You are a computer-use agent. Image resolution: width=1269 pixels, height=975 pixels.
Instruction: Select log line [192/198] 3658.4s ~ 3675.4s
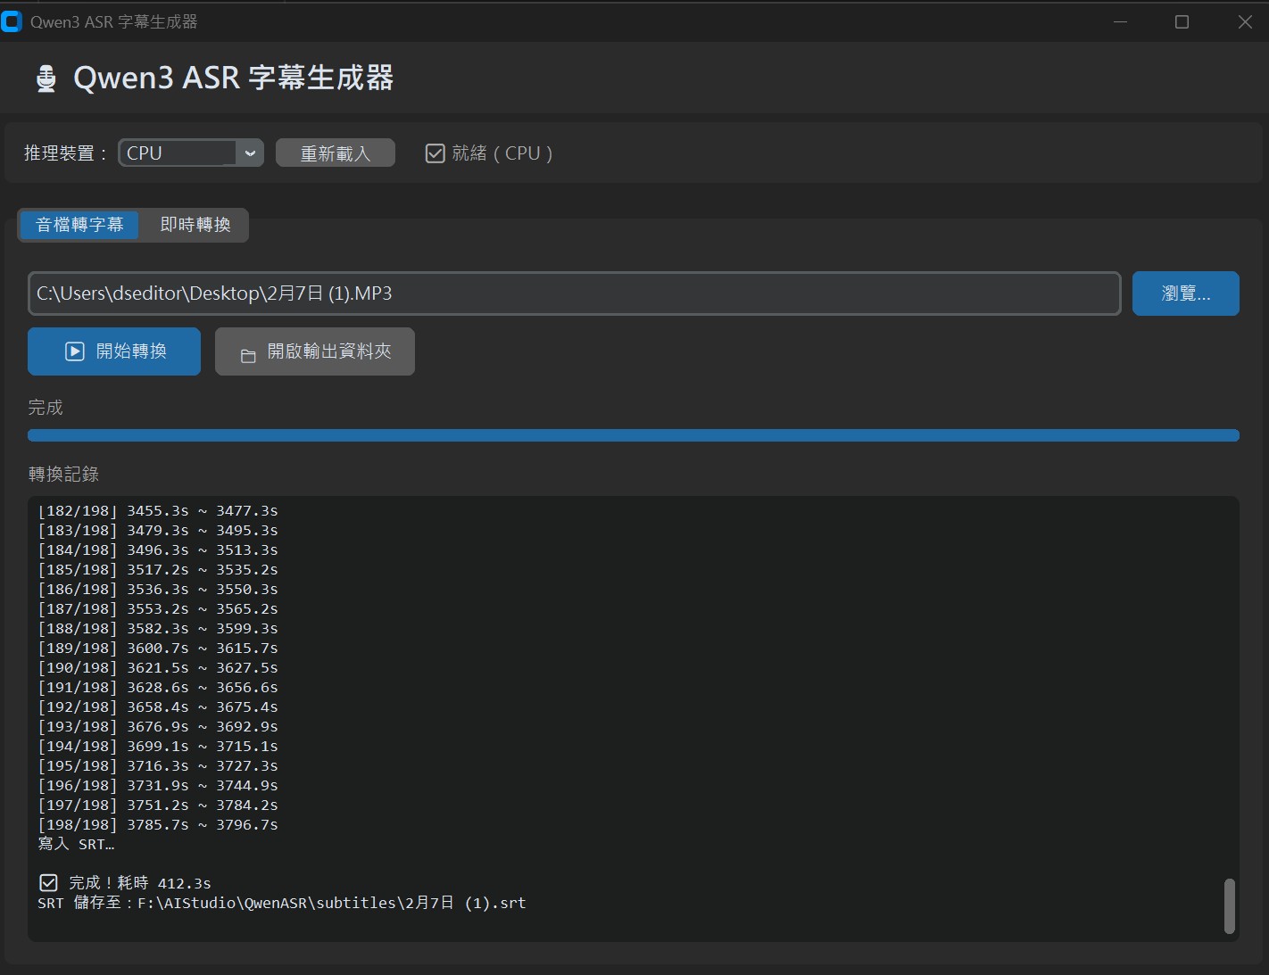click(158, 707)
